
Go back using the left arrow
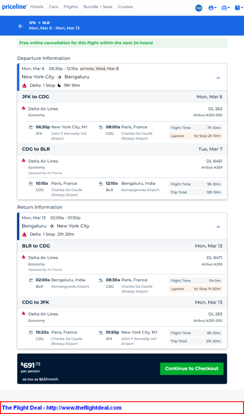[21, 26]
